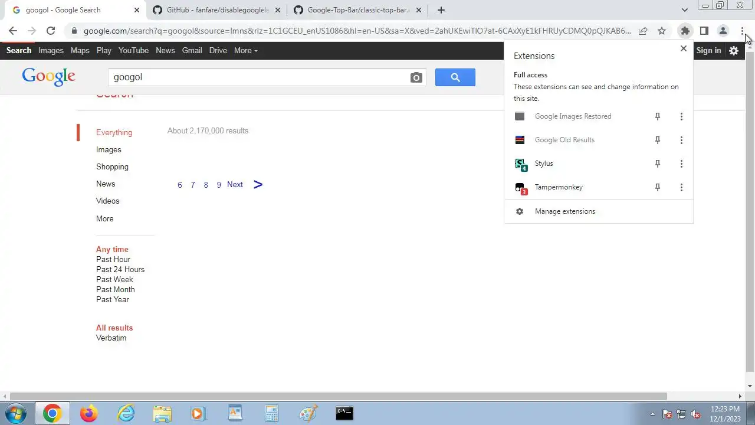
Task: Show hidden system tray icons
Action: (x=652, y=414)
